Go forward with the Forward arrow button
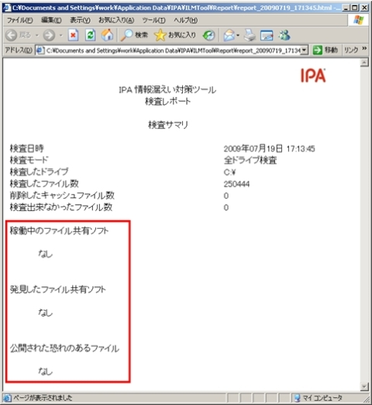The image size is (372, 405). (49, 35)
